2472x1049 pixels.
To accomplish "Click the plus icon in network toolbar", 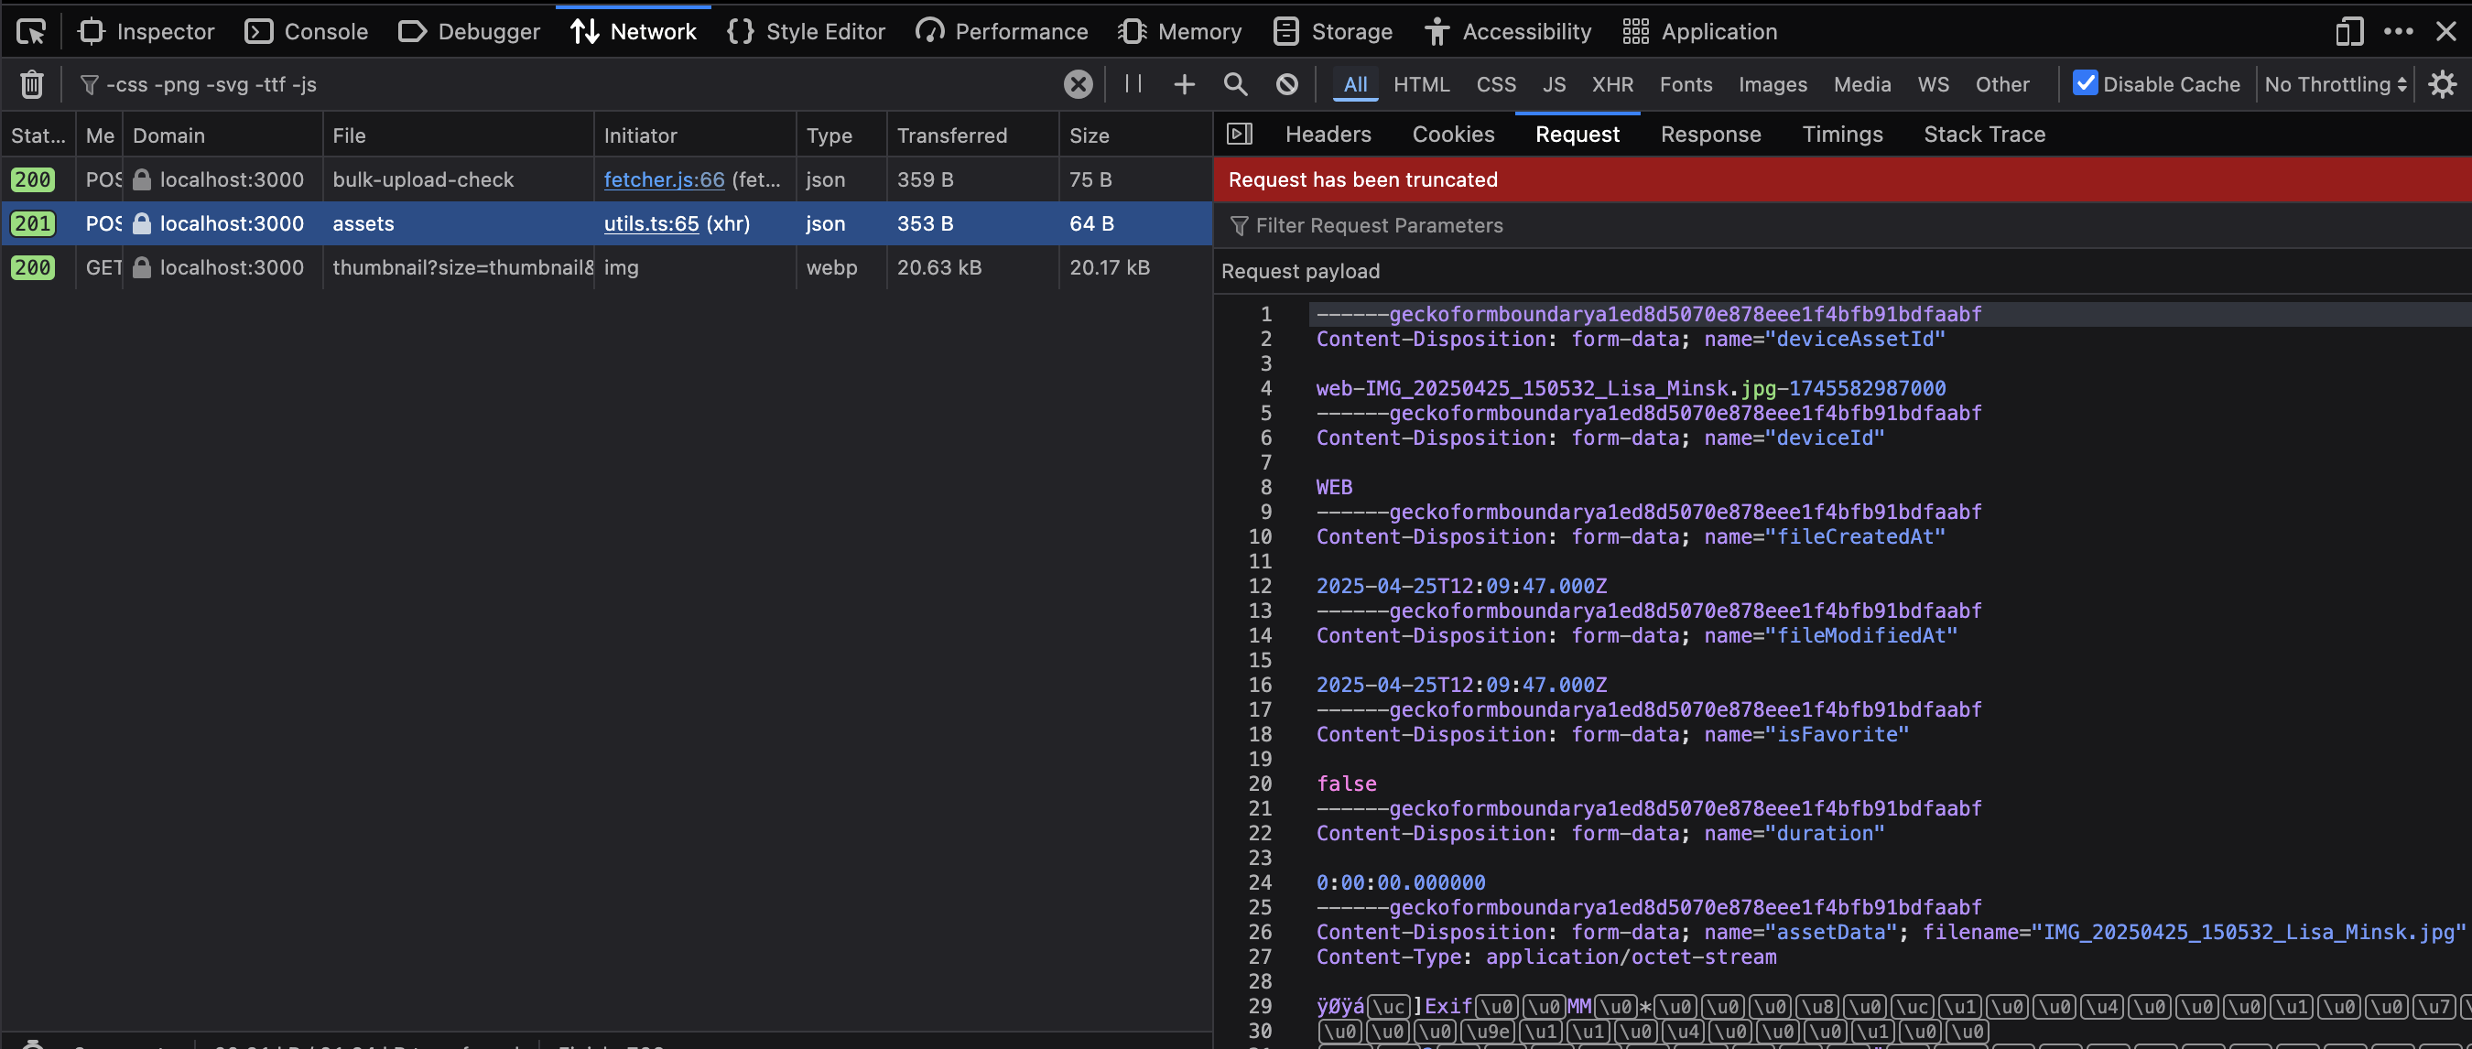I will click(1184, 84).
